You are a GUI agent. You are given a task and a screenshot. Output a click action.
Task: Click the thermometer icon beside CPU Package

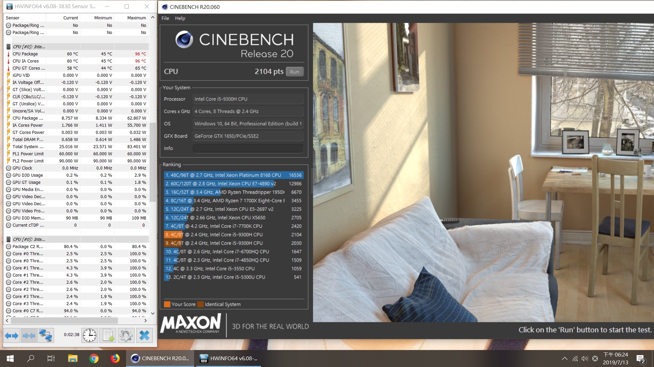pyautogui.click(x=9, y=54)
